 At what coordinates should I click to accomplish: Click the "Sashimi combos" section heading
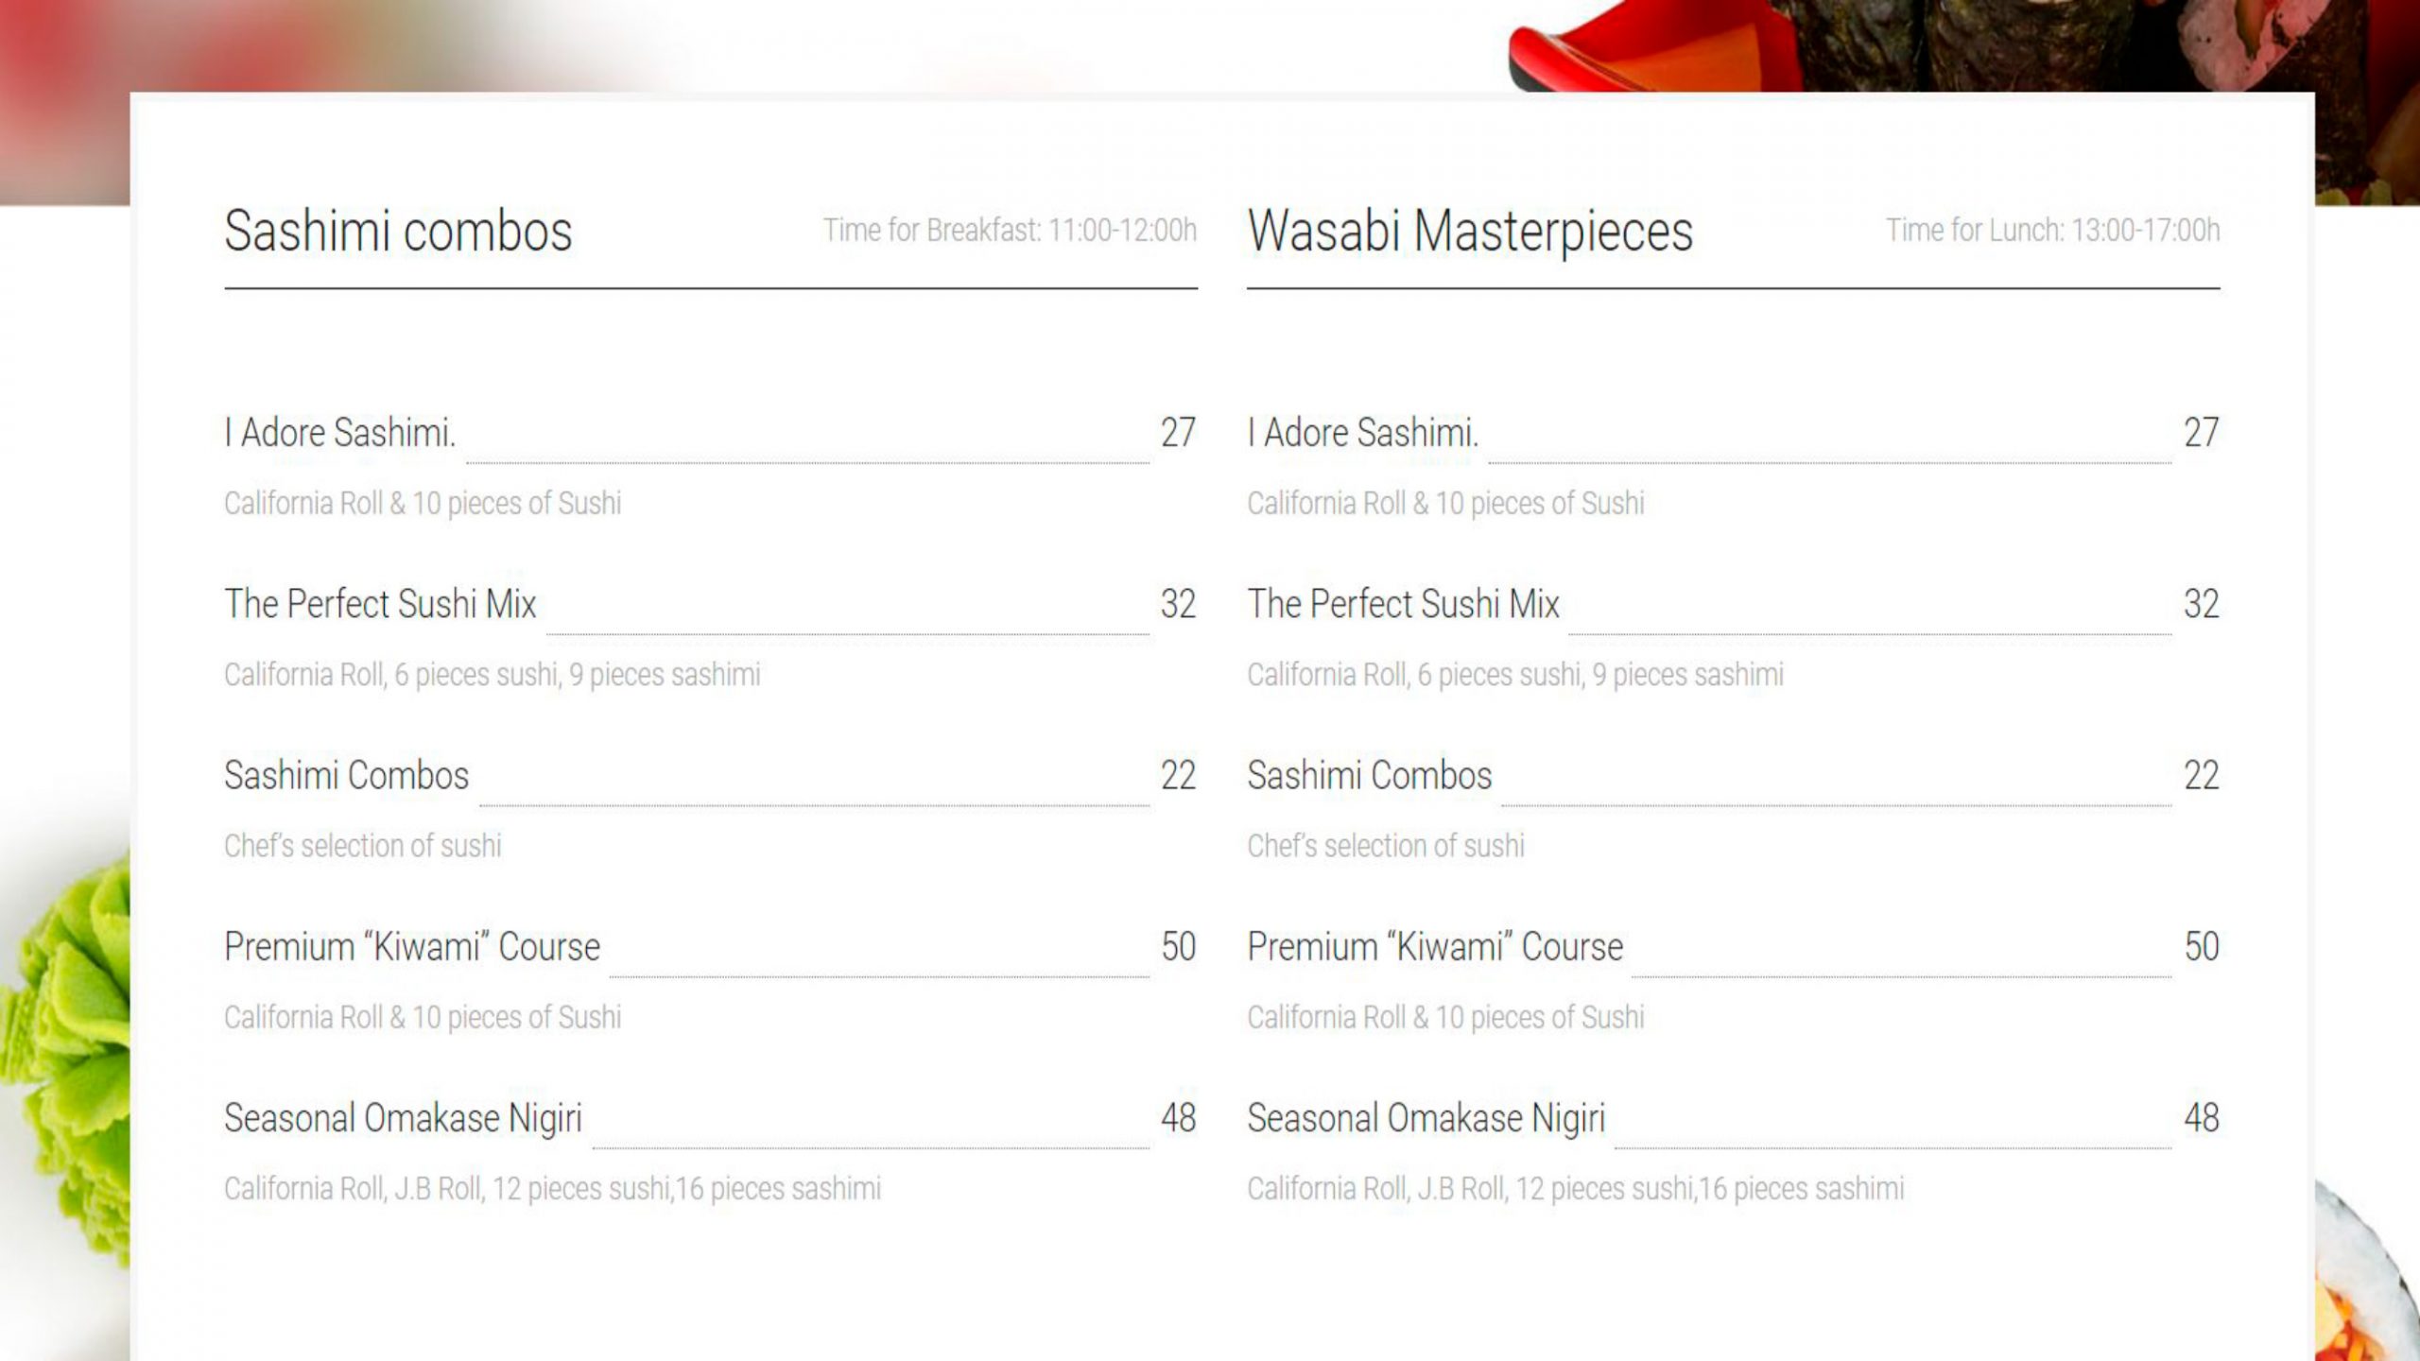pos(398,232)
